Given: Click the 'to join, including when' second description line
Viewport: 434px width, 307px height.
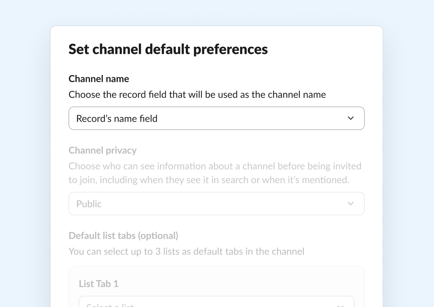Looking at the screenshot, I should pyautogui.click(x=209, y=180).
